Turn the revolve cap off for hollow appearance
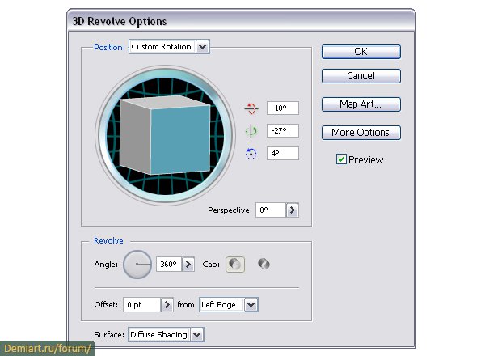Image resolution: width=485 pixels, height=356 pixels. [x=264, y=264]
